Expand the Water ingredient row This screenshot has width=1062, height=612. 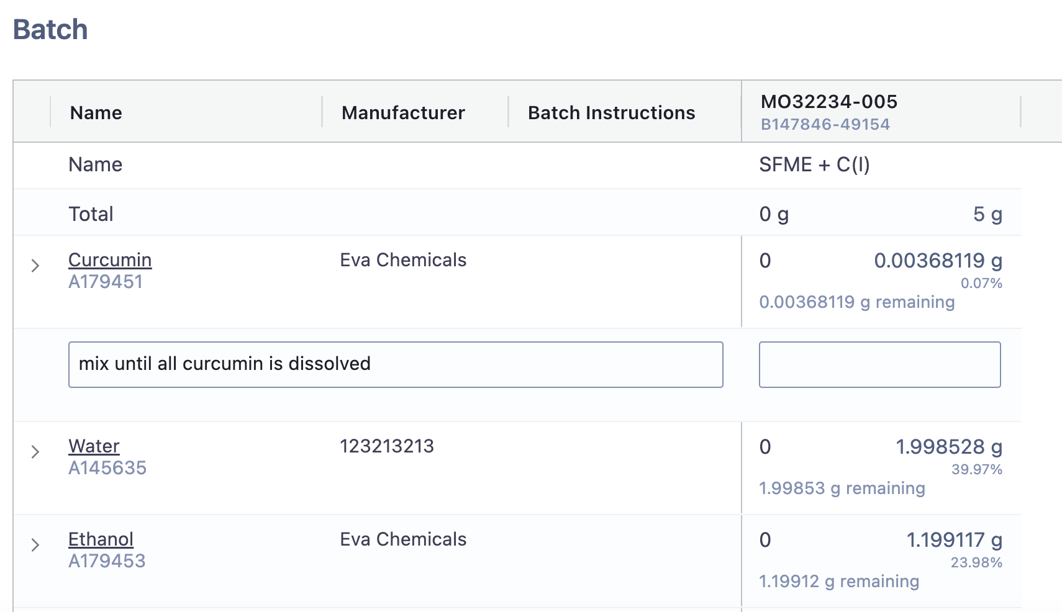point(35,452)
